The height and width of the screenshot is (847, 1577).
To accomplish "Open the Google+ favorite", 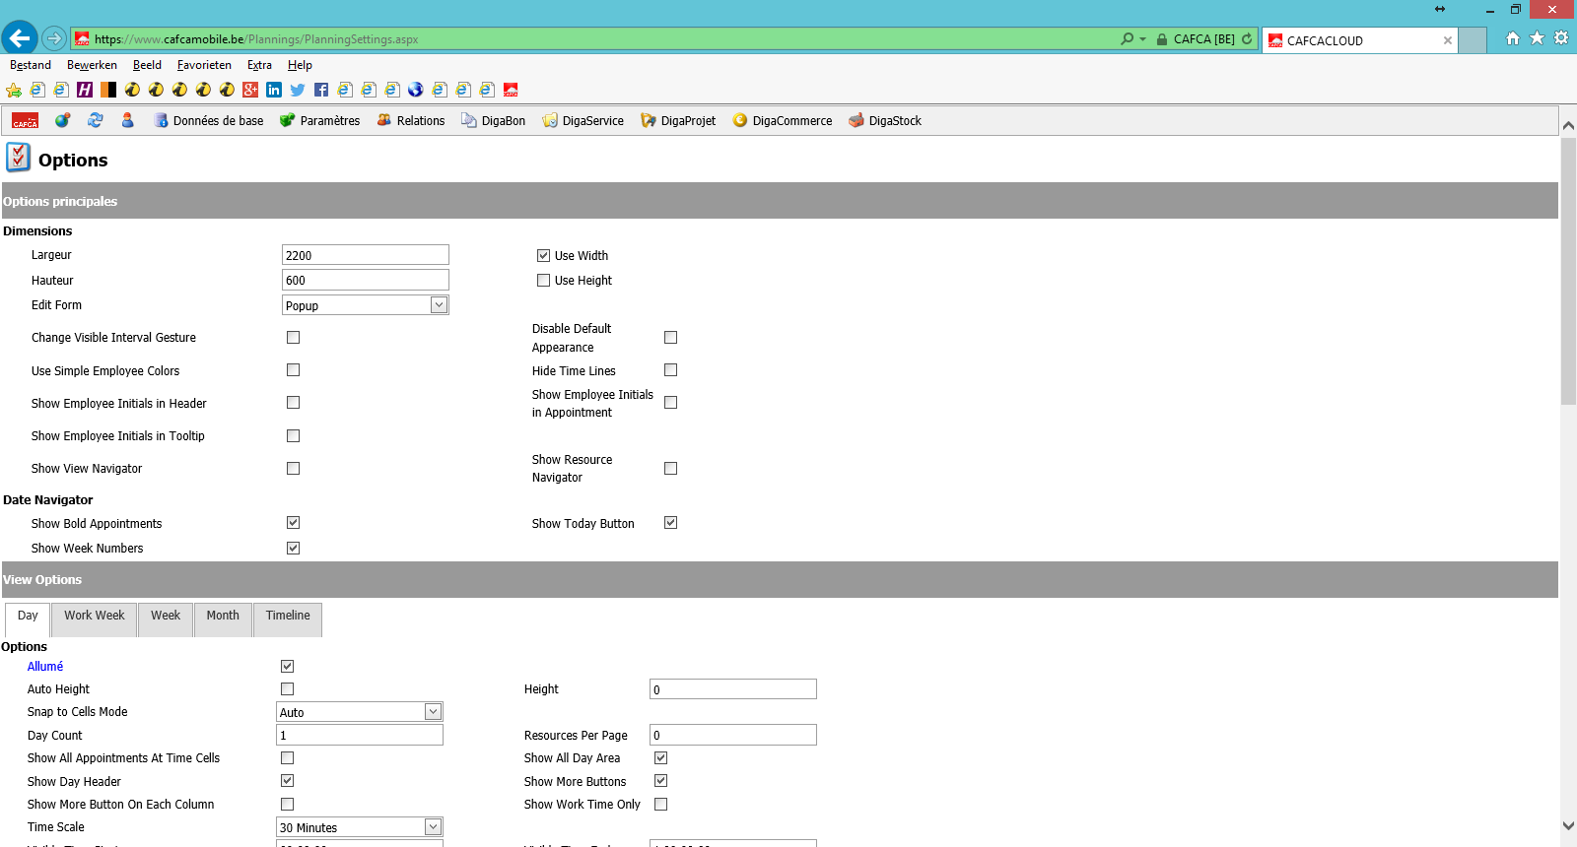I will coord(250,90).
